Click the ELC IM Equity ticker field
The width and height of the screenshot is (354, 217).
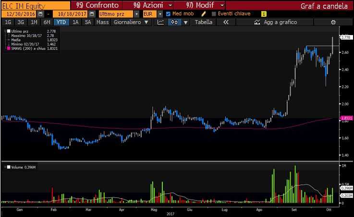[36, 6]
